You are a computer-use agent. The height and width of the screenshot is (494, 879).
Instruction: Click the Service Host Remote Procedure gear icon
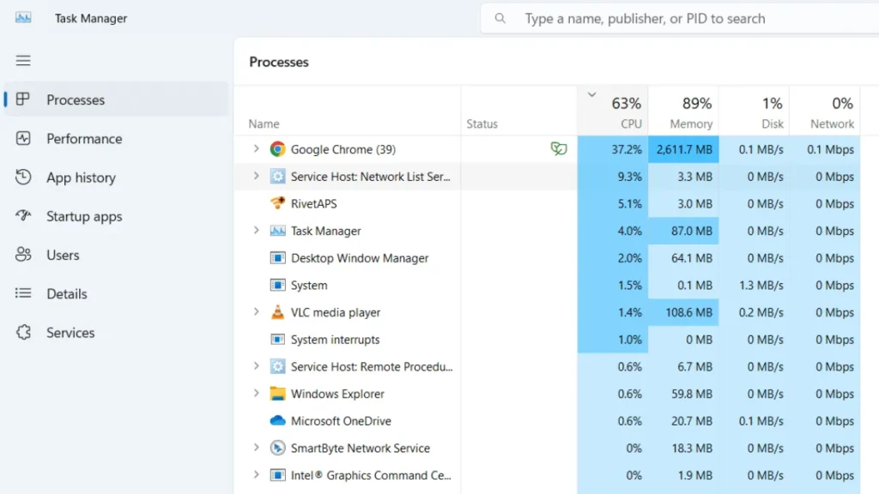(277, 366)
